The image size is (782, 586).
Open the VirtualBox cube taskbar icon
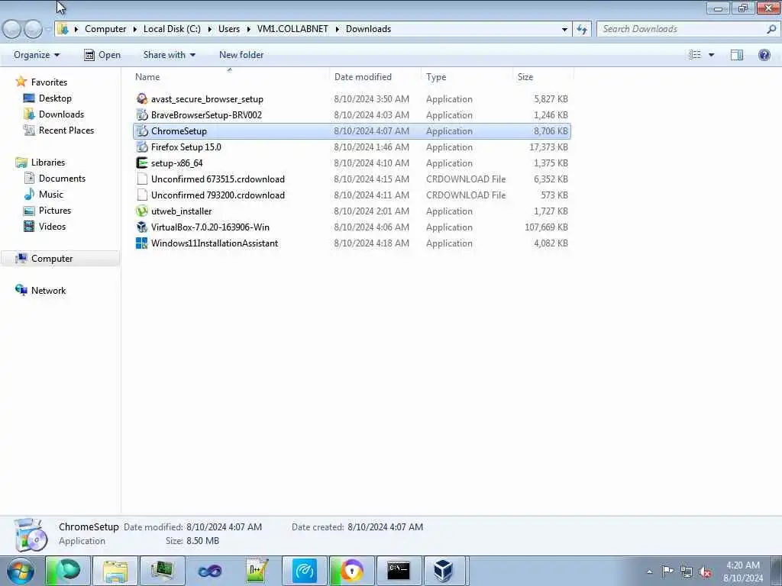pyautogui.click(x=442, y=571)
